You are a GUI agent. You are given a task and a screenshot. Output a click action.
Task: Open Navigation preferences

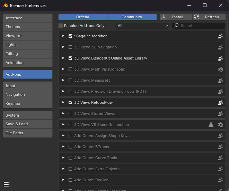pos(28,94)
